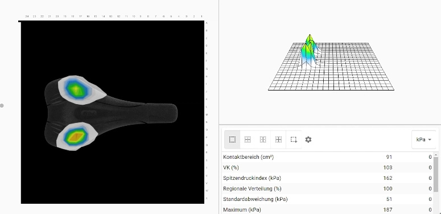
Task: Select the horizontal split region mode
Action: coord(248,139)
